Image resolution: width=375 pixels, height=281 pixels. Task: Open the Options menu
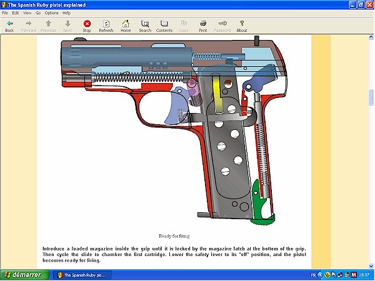tap(51, 13)
